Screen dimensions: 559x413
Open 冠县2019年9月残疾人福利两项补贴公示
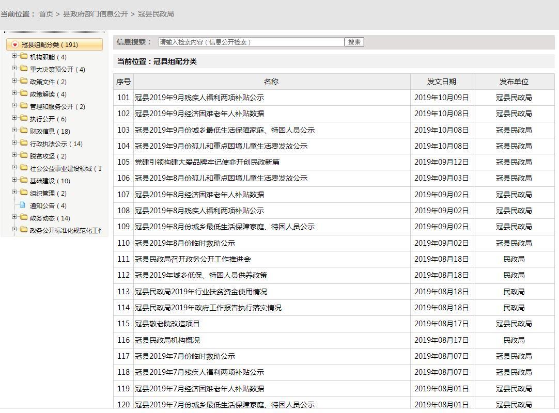pyautogui.click(x=199, y=98)
